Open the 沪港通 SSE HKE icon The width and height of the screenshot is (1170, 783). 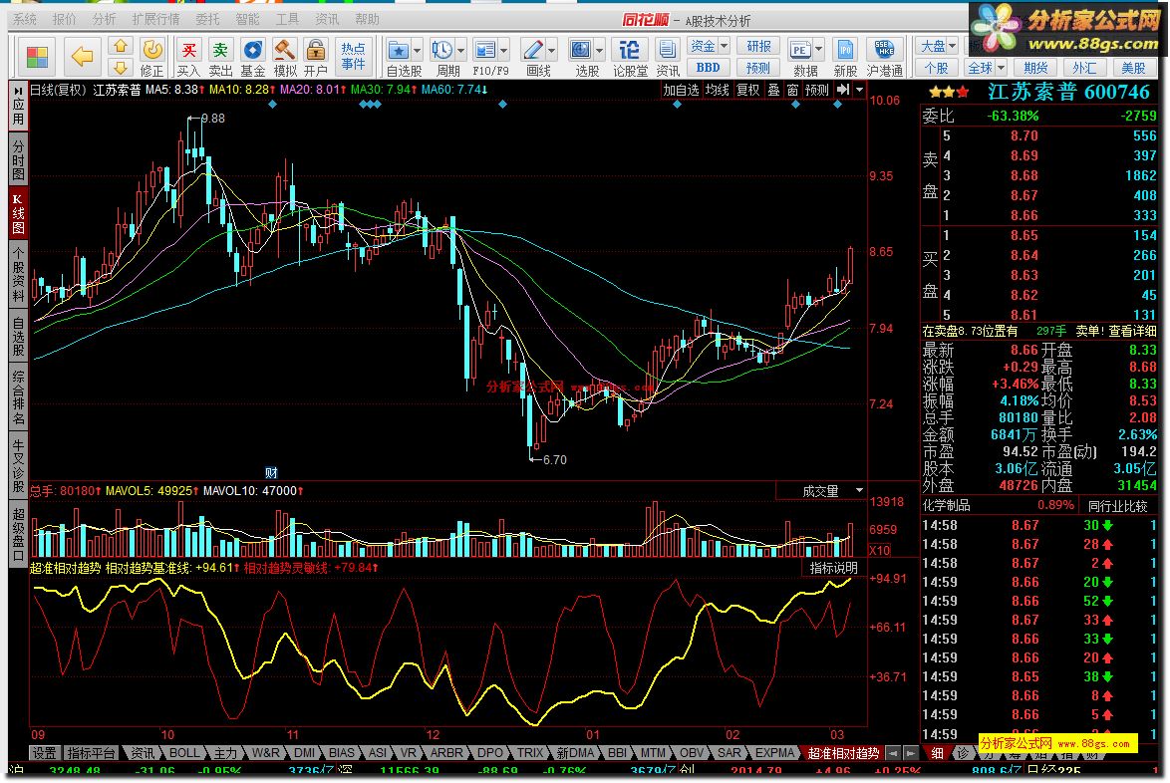[884, 50]
